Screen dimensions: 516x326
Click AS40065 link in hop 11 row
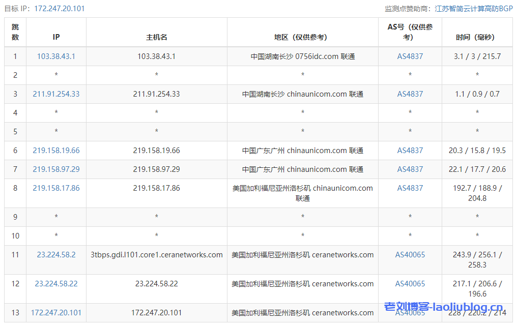[x=410, y=255]
